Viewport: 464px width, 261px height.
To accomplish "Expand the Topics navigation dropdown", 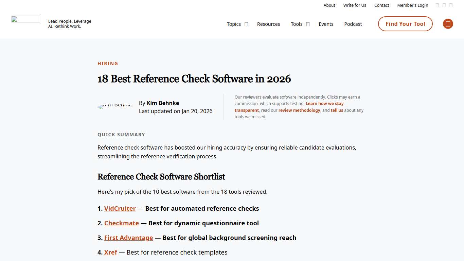I will (234, 24).
